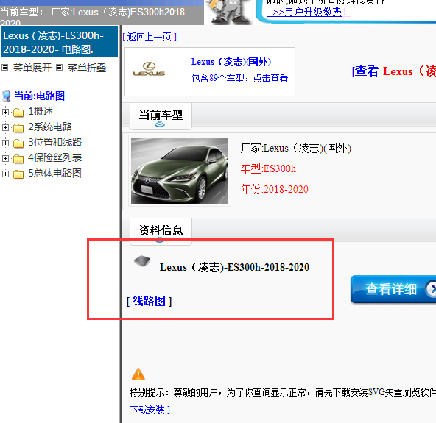Click the folder icon beside 1概述
The width and height of the screenshot is (436, 423).
(x=18, y=113)
